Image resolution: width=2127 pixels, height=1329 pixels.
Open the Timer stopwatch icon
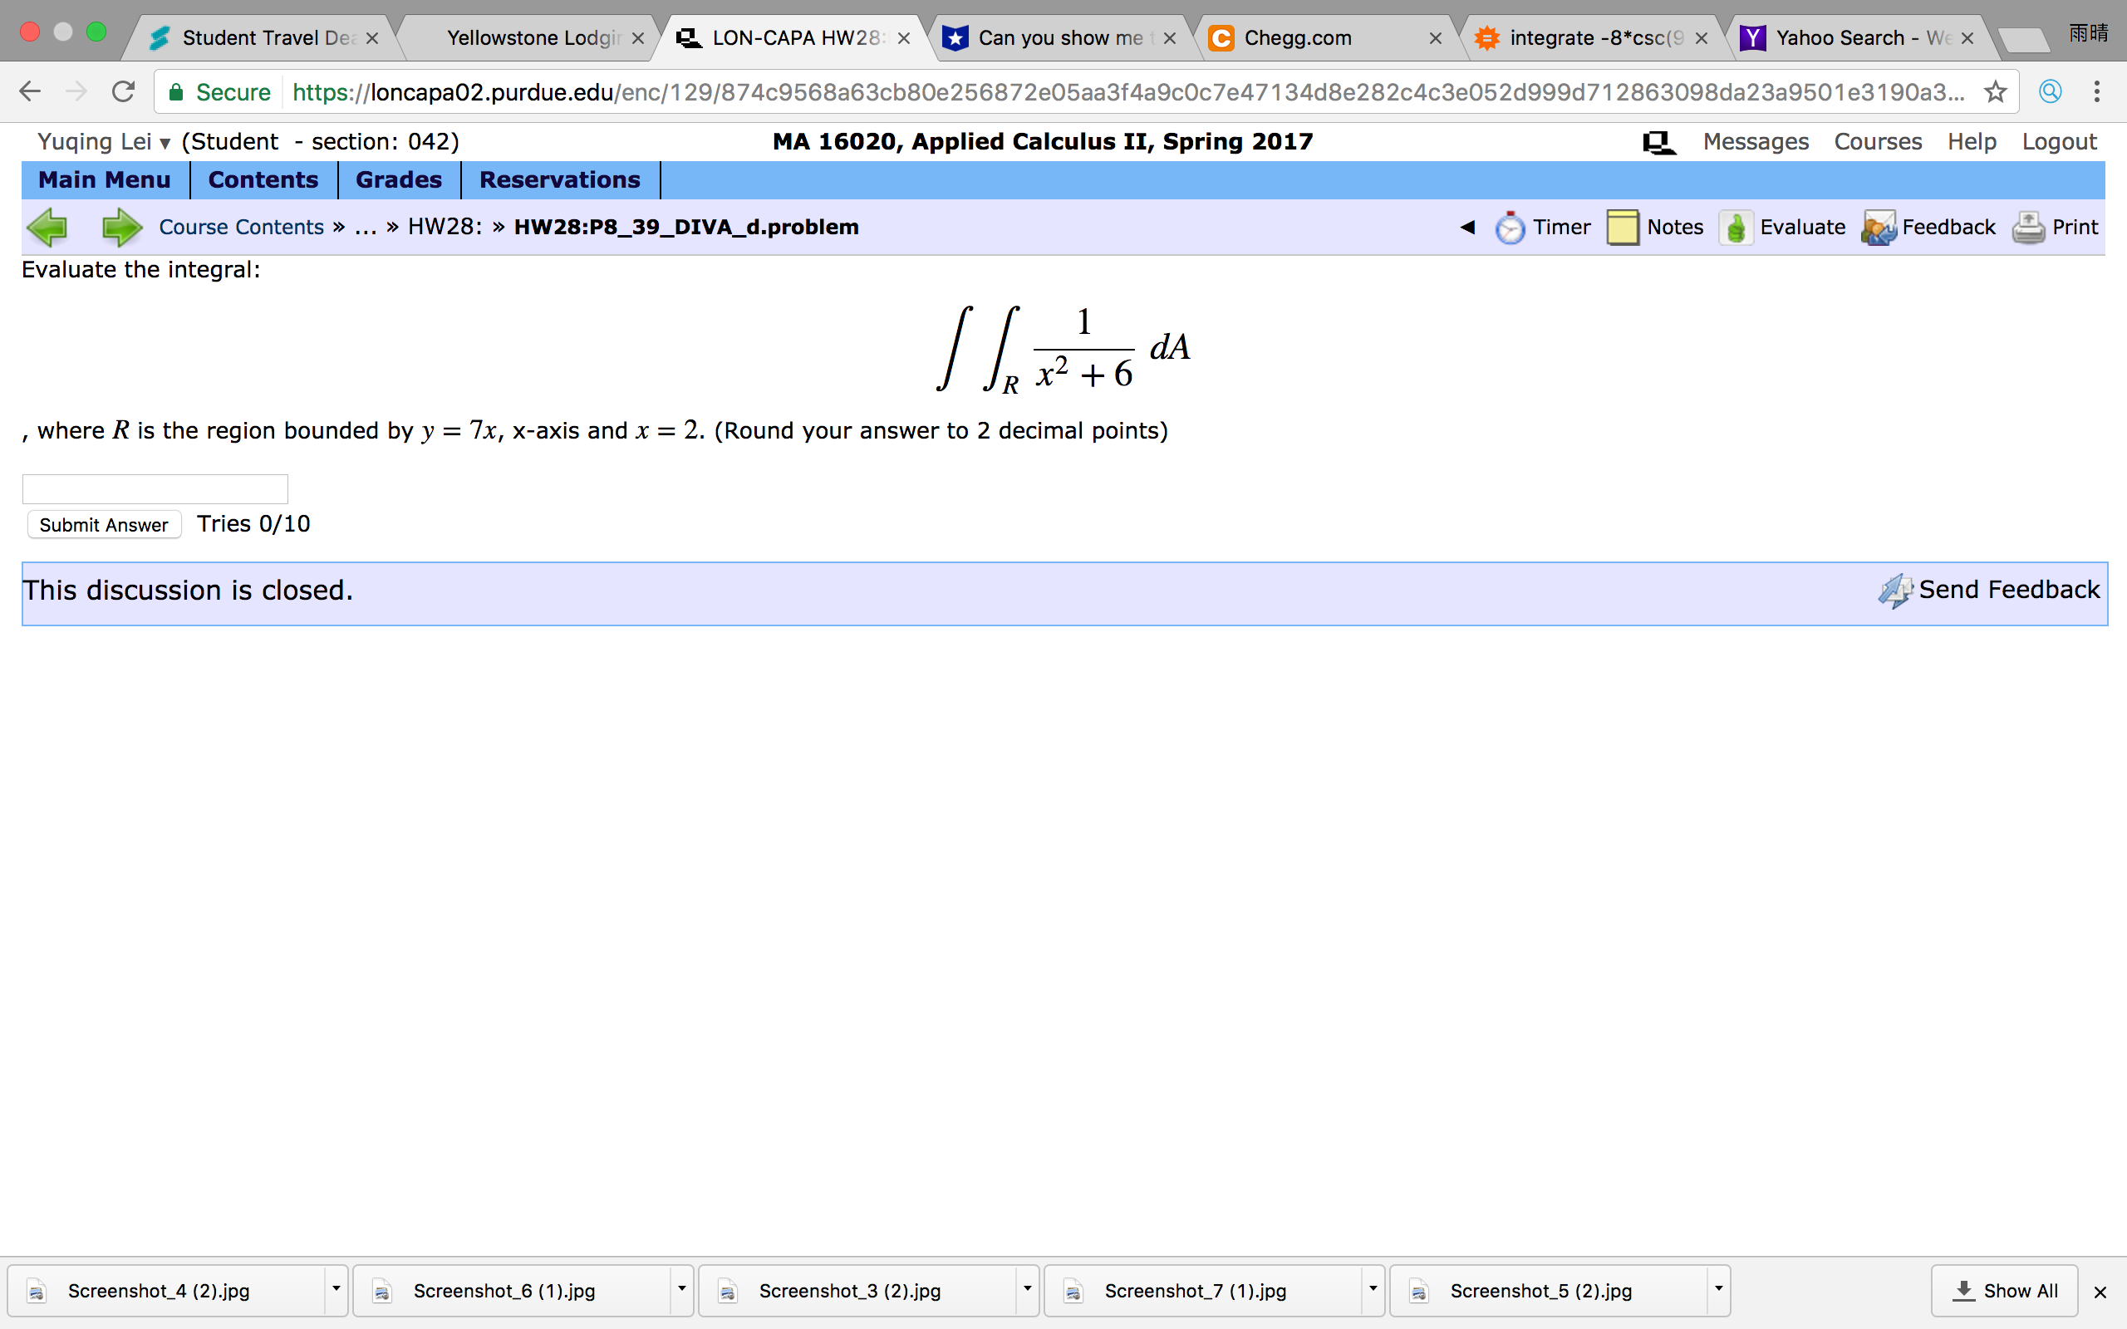click(1509, 228)
